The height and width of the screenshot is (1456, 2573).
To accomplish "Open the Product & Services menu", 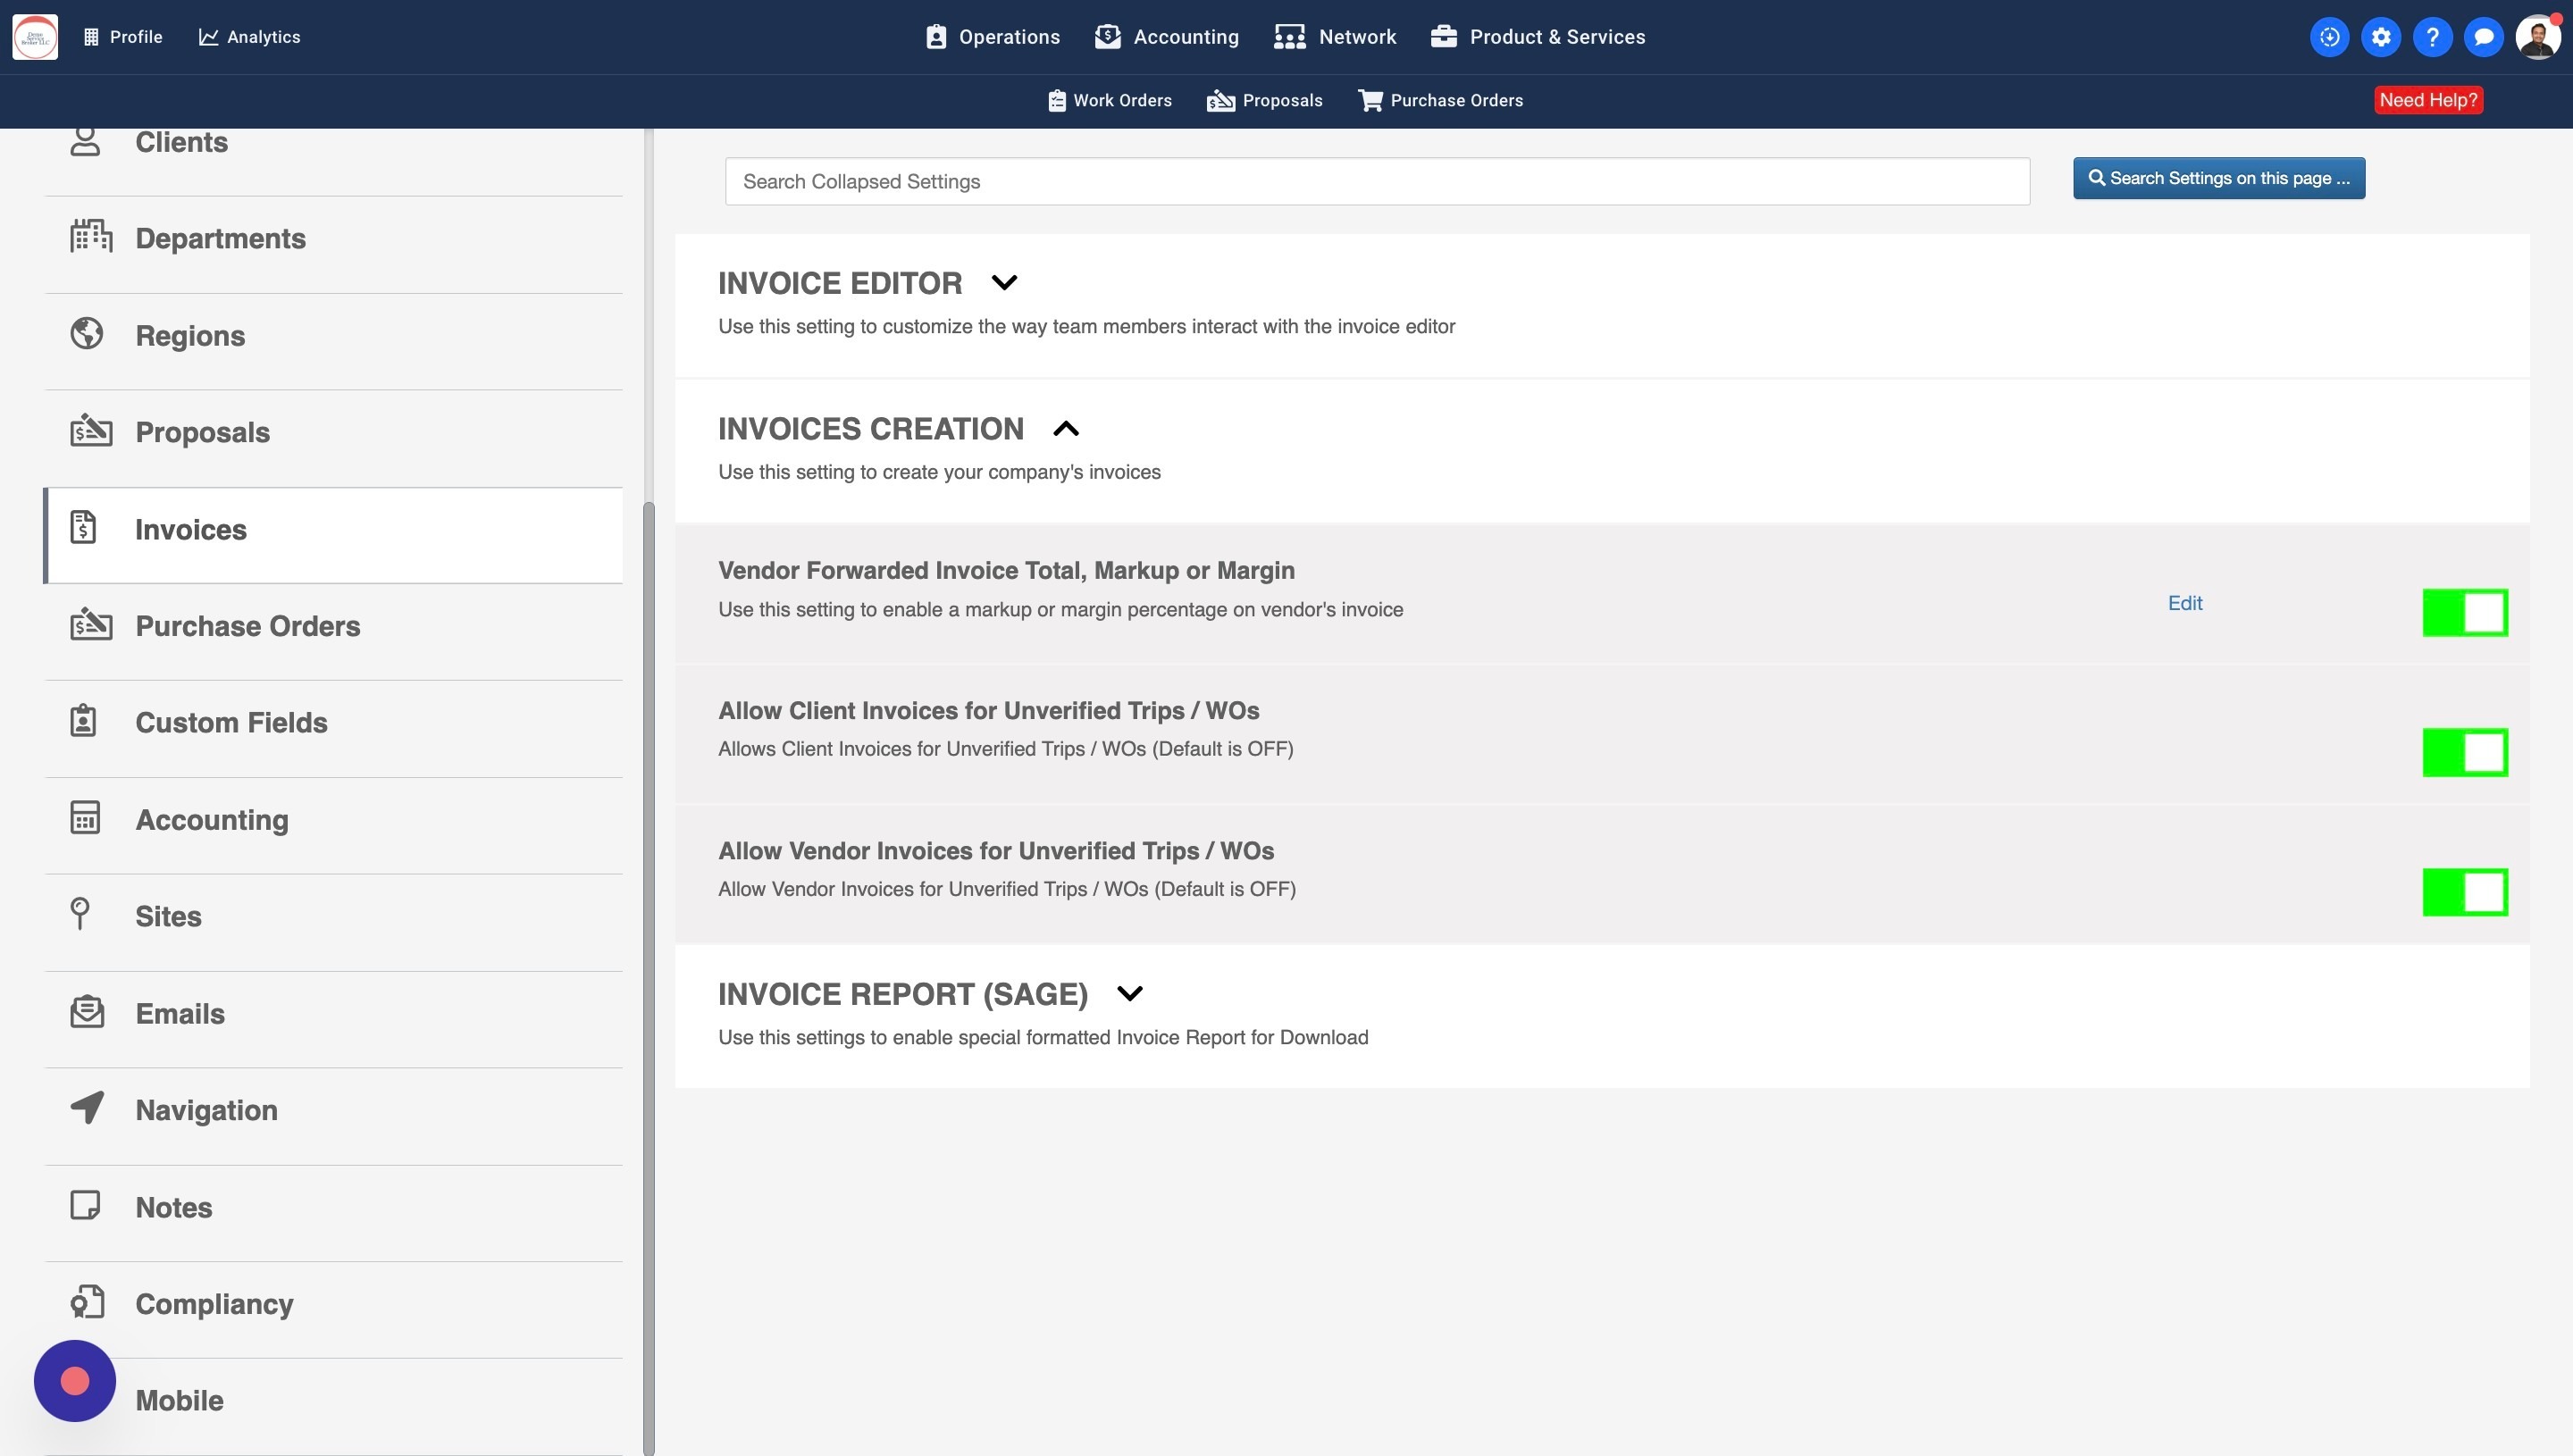I will (x=1538, y=37).
